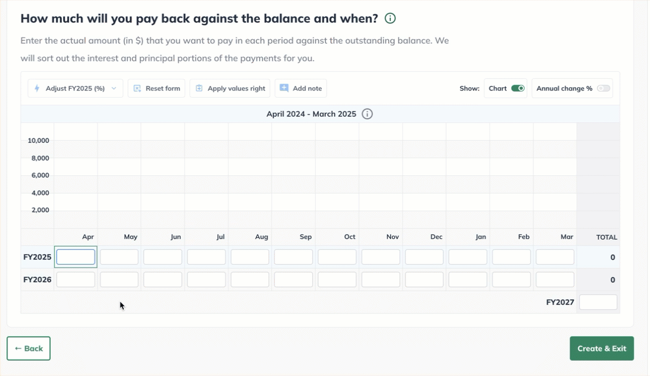This screenshot has width=650, height=376.
Task: Click the 'TOTAL' column header
Action: (x=606, y=238)
